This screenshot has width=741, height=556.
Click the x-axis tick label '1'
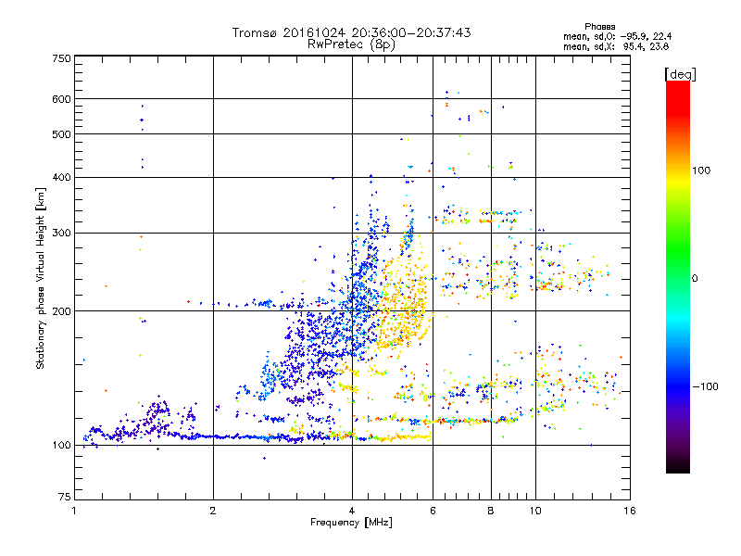click(x=74, y=511)
